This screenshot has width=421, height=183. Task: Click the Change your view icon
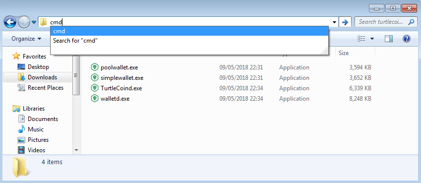pos(361,39)
